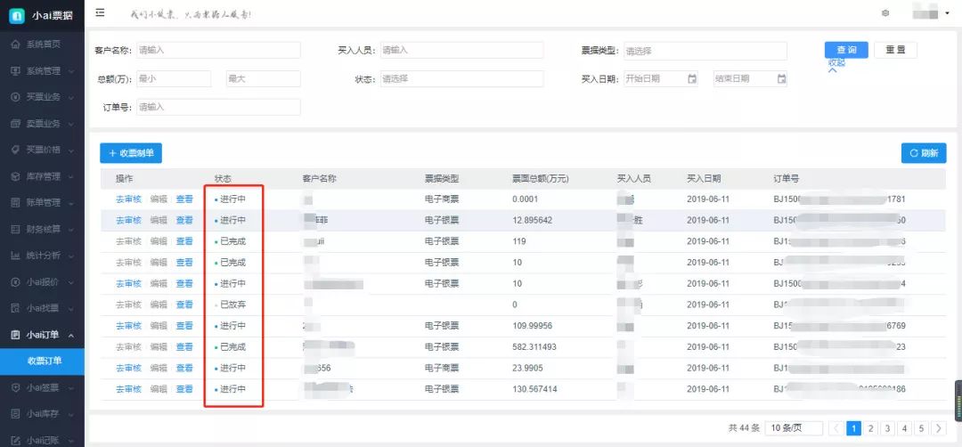
Task: Focus the 总额 最小 input field
Action: pos(174,78)
